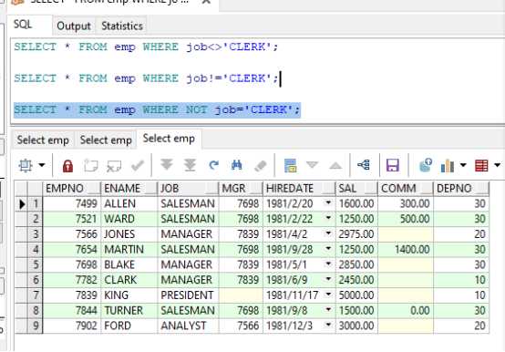Click the ENAME cell ALLEN
This screenshot has width=505, height=352.
point(129,203)
